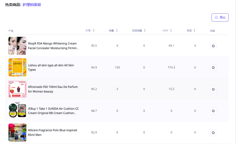Open the RtopR Mango Whitening Cream thumbnail
This screenshot has width=236, height=144.
(17, 46)
